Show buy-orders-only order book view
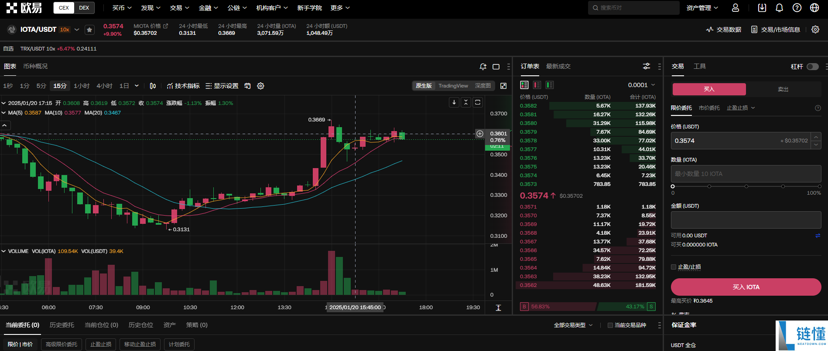Viewport: 828px width, 351px height. click(550, 85)
